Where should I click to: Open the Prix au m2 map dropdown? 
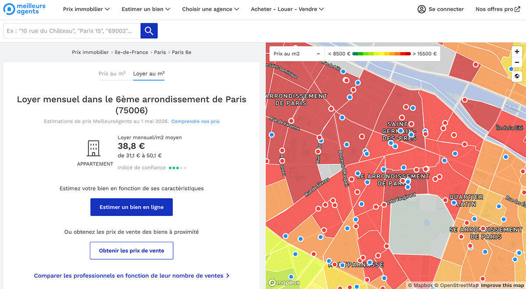(297, 54)
